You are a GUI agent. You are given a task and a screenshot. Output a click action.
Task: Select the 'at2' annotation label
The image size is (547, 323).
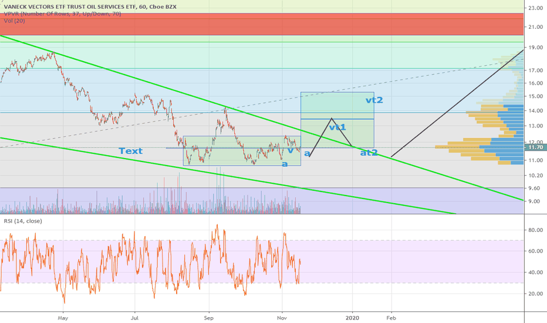pos(369,153)
